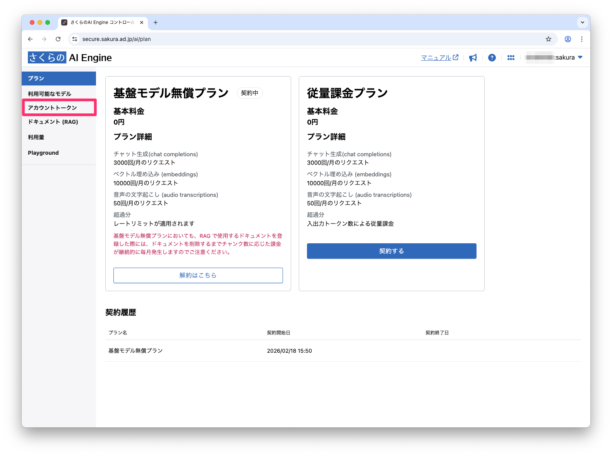This screenshot has height=456, width=612.
Task: Click the megaphone announcements icon
Action: tap(473, 58)
